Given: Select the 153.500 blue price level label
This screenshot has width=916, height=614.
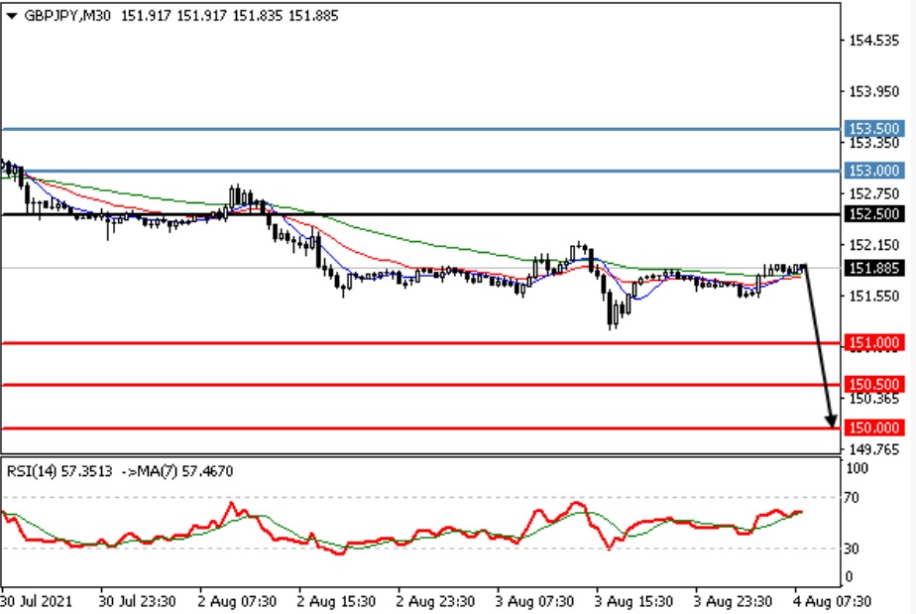Looking at the screenshot, I should [874, 128].
